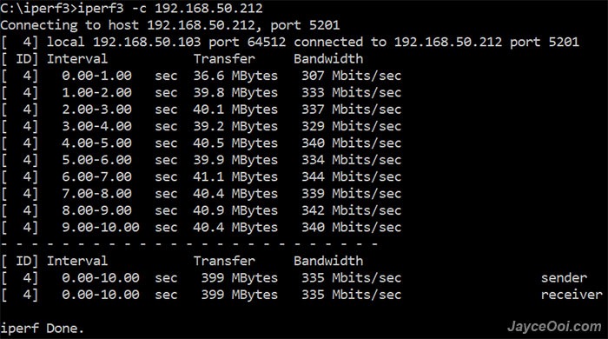The width and height of the screenshot is (608, 339).
Task: Click the 307 Mbits/sec bandwidth value
Action: point(351,76)
